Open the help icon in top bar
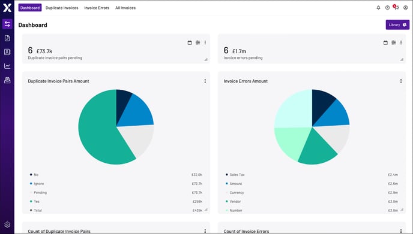This screenshot has height=234, width=413. coord(387,8)
